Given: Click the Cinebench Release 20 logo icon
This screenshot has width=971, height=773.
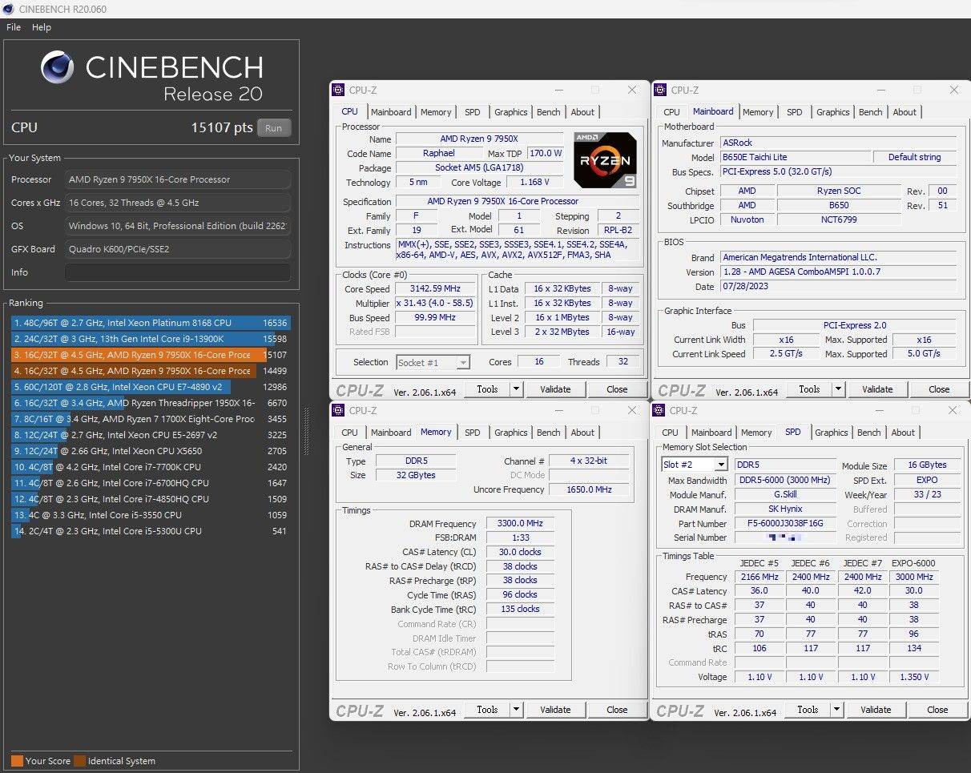Looking at the screenshot, I should [x=56, y=67].
